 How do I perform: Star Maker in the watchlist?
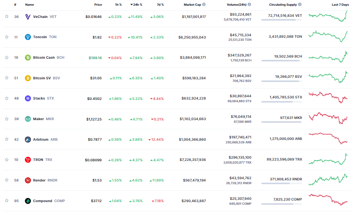click(x=7, y=119)
